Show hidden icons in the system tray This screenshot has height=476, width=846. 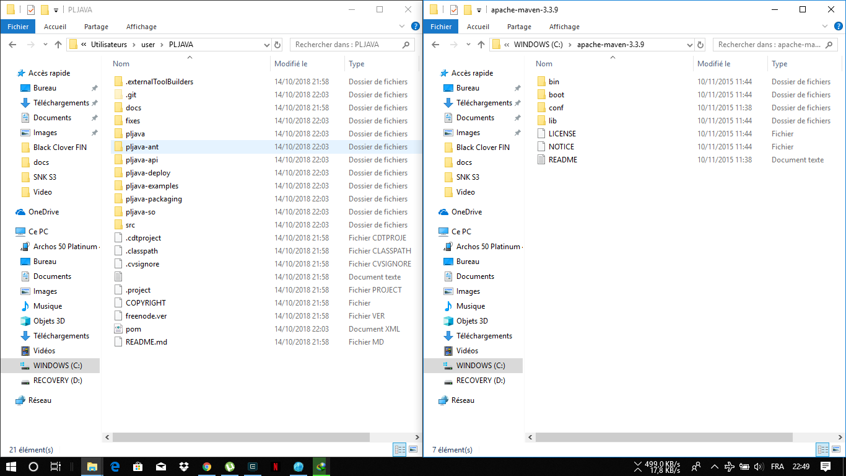point(714,467)
